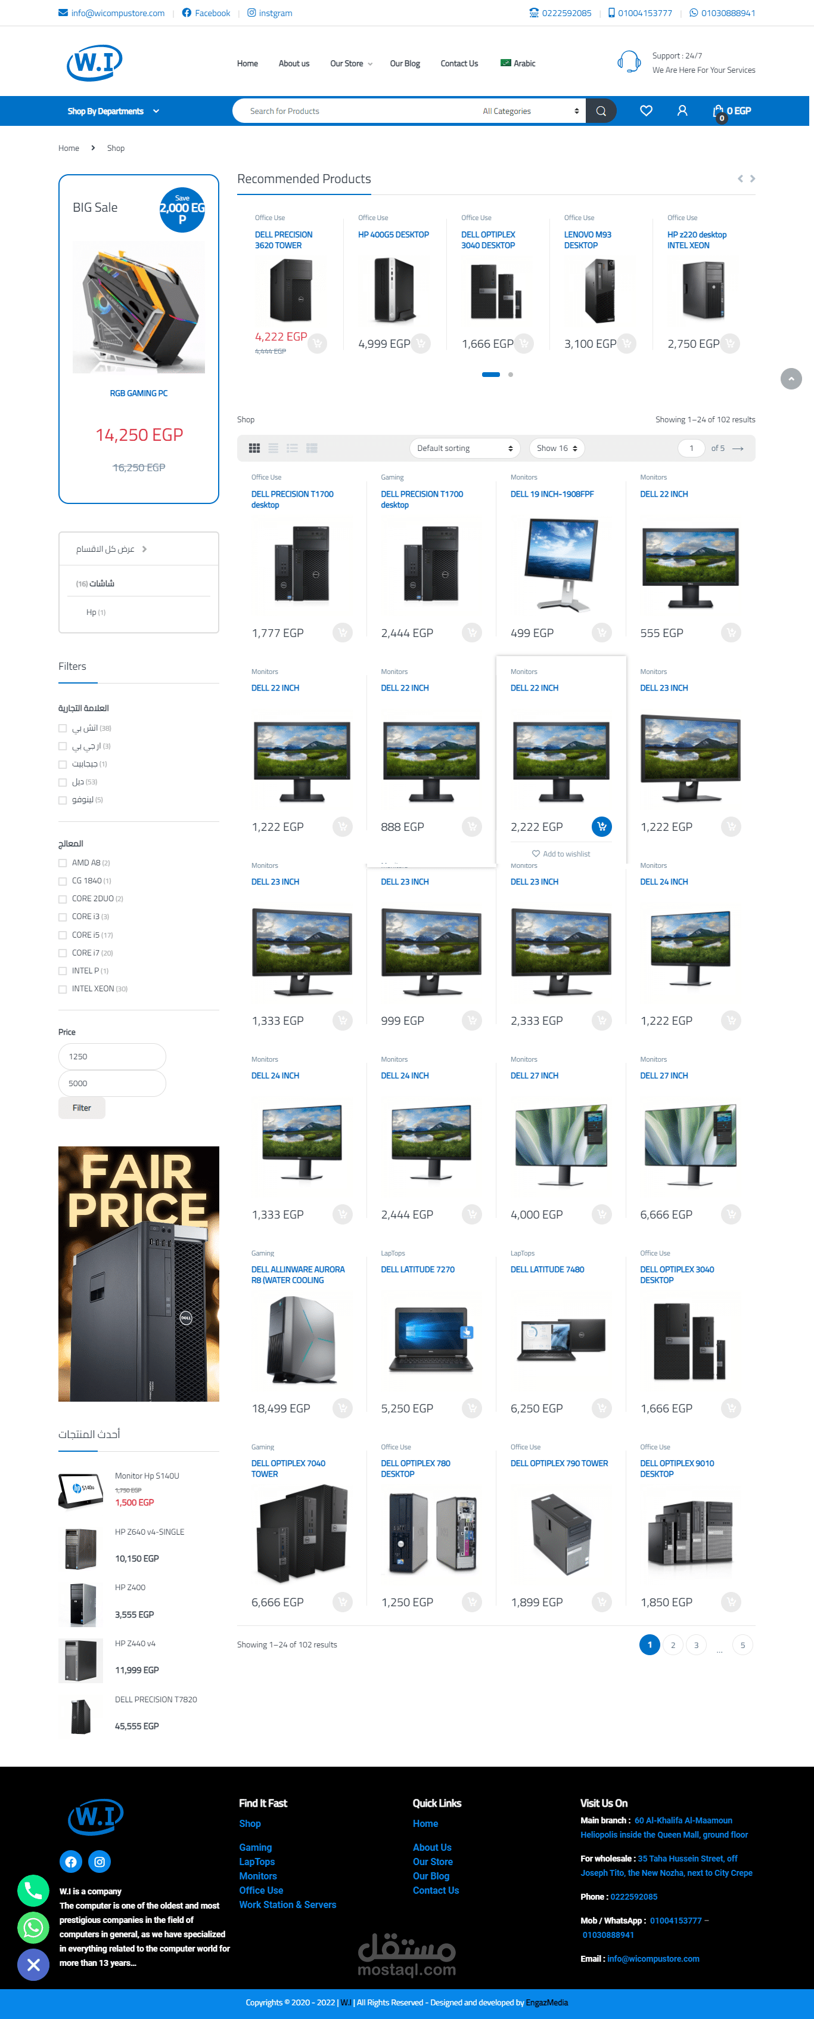The height and width of the screenshot is (2019, 814).
Task: Click the floating phone call button
Action: (x=33, y=1891)
